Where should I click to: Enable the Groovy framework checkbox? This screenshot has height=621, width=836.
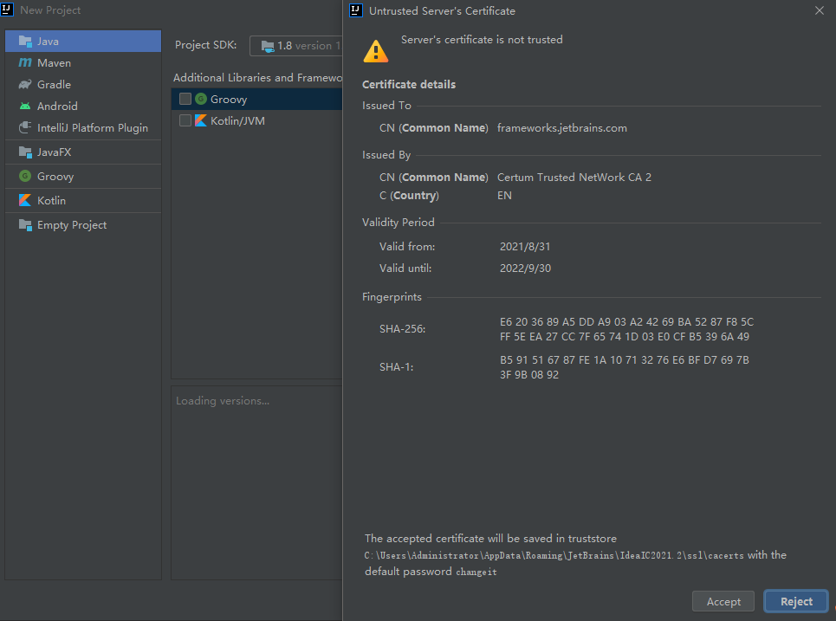(x=185, y=99)
